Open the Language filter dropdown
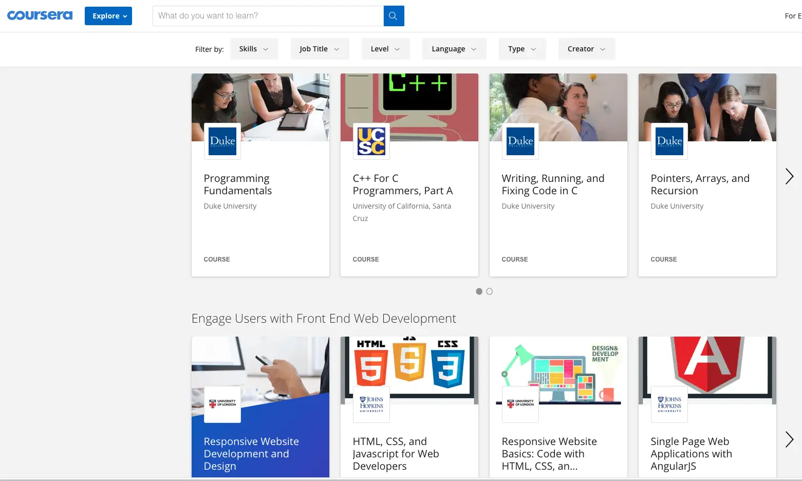This screenshot has width=802, height=481. pyautogui.click(x=454, y=49)
